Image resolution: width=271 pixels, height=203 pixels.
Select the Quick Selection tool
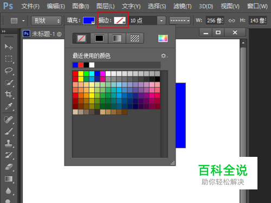tap(9, 83)
